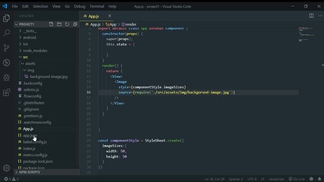
Task: Click the feedback smiley icon
Action: [311, 179]
